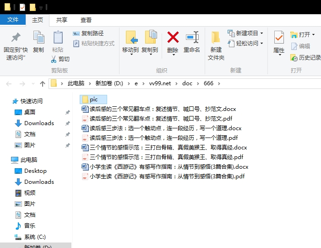Select 三个情节的感悟示范 pdf file
This screenshot has height=248, width=321.
point(163,157)
